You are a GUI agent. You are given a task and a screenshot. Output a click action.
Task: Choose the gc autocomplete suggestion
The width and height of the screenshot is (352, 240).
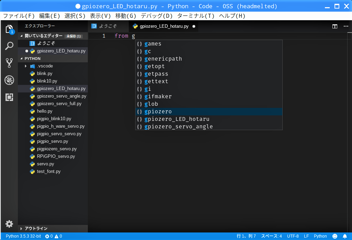pos(209,52)
